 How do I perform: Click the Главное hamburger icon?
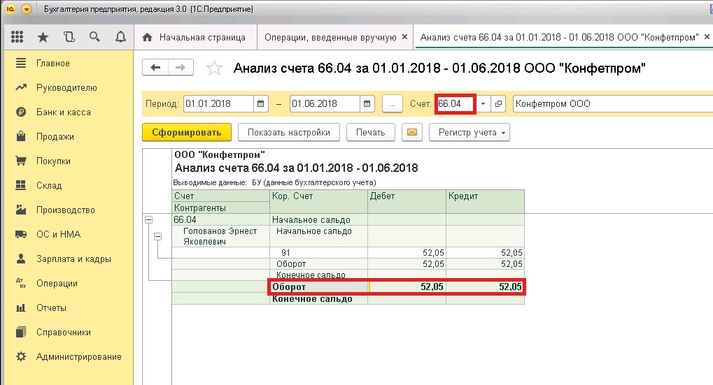(21, 63)
